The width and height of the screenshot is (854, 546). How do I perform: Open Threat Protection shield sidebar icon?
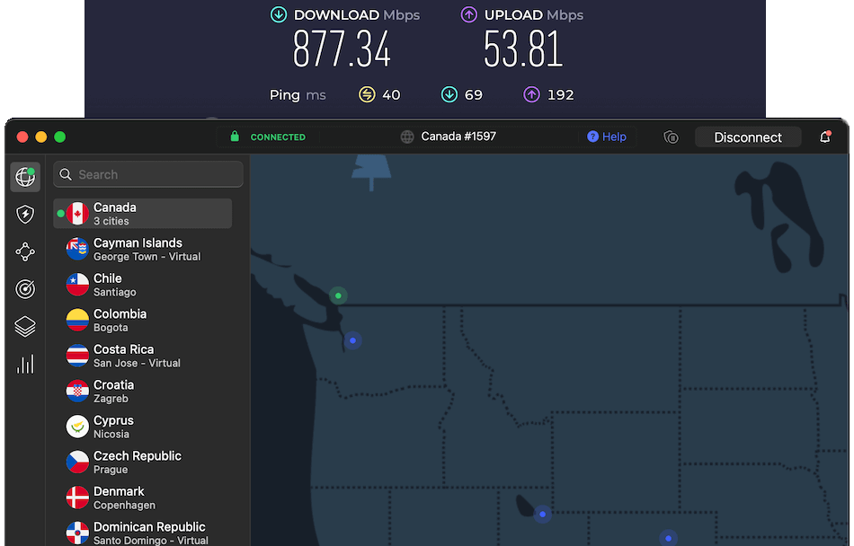pyautogui.click(x=25, y=215)
